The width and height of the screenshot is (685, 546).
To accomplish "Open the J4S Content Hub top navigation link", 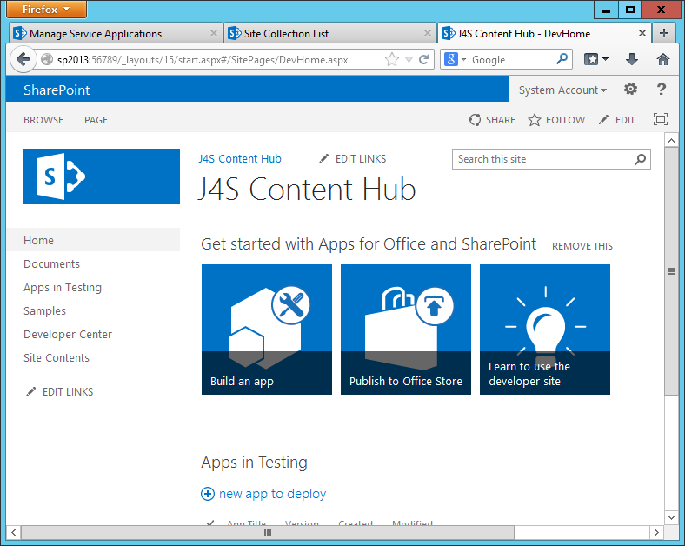I will pos(240,159).
